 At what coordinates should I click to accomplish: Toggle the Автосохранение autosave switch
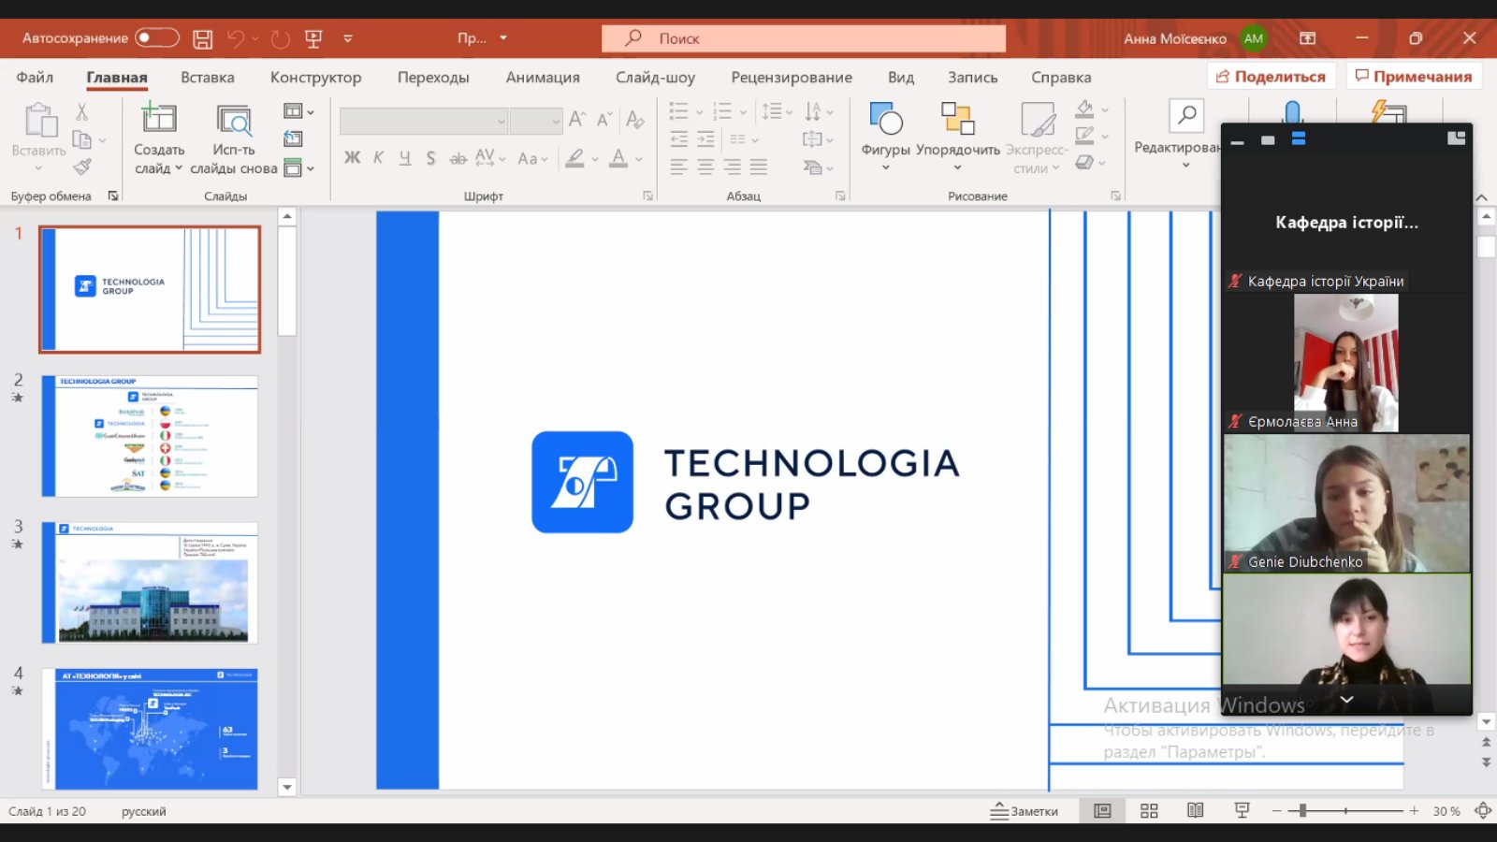click(x=157, y=37)
